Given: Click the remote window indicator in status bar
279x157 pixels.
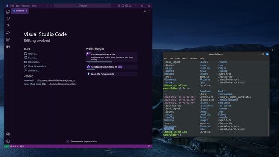Looking at the screenshot, I should coord(7,146).
